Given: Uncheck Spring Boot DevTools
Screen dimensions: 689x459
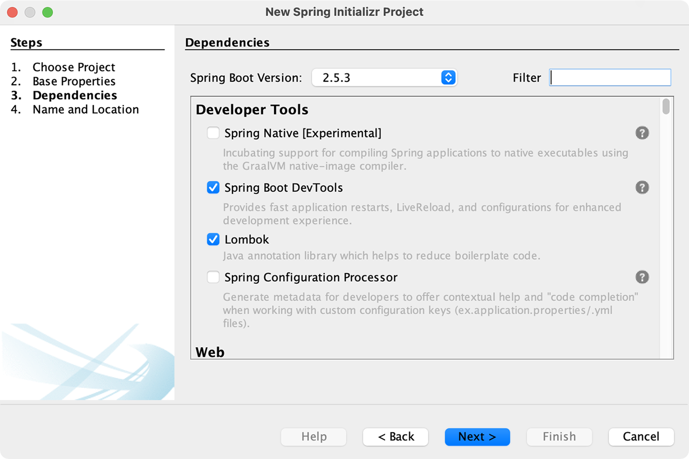Looking at the screenshot, I should click(213, 187).
